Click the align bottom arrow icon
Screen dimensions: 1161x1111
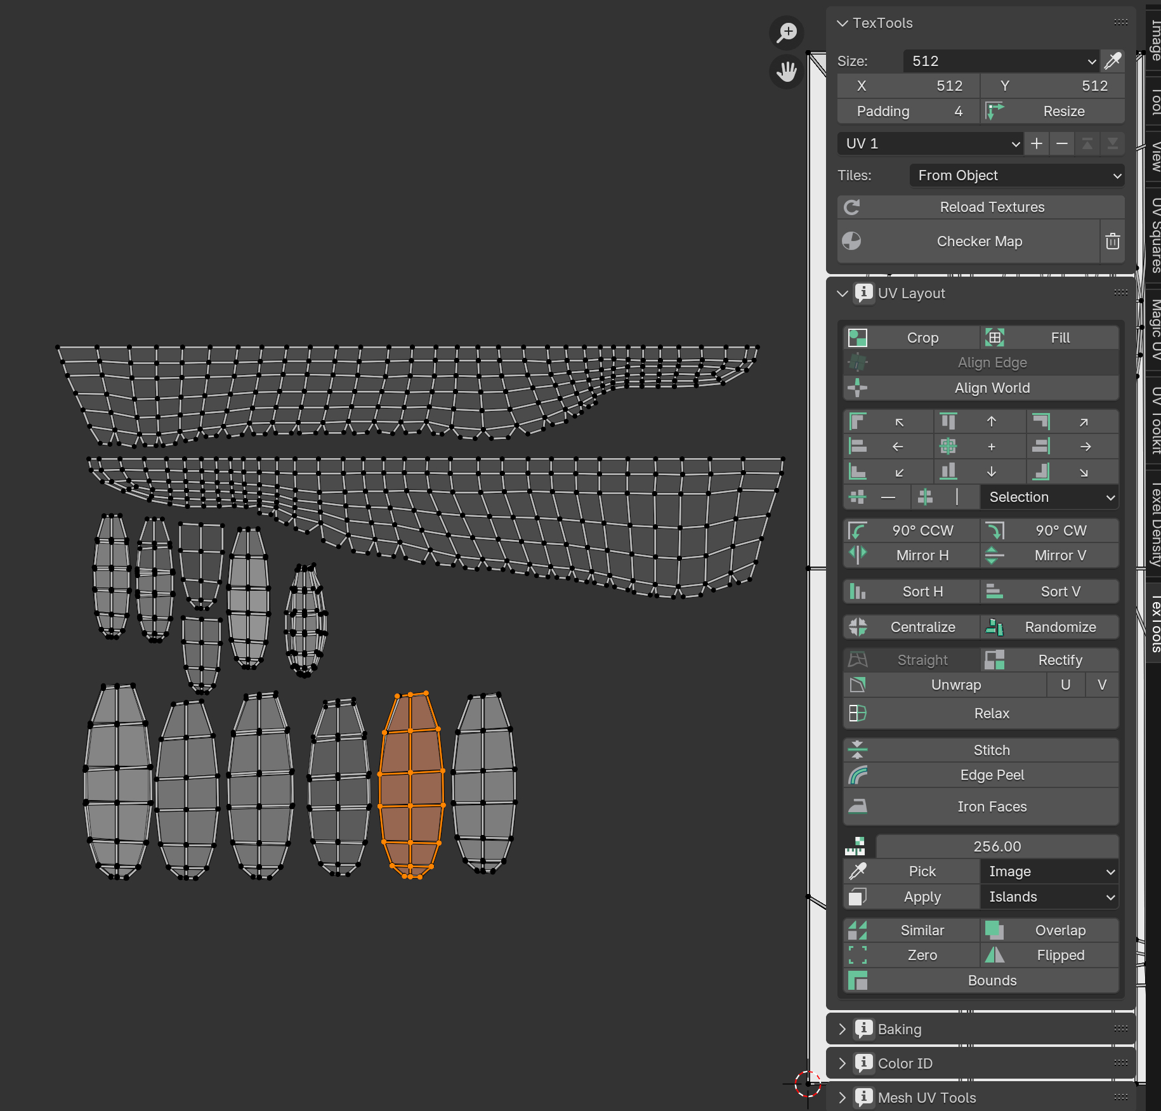point(991,472)
